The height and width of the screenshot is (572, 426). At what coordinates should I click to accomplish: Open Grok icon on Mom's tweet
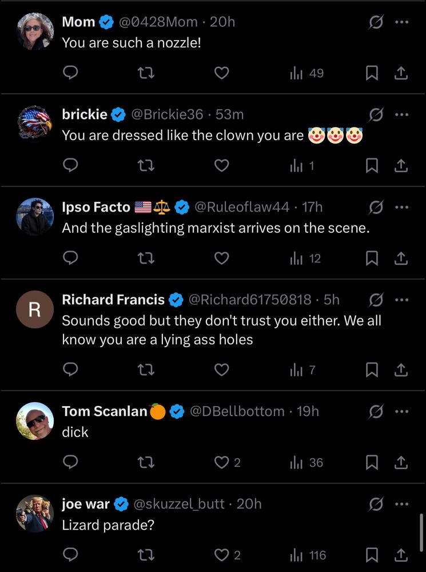click(x=376, y=22)
